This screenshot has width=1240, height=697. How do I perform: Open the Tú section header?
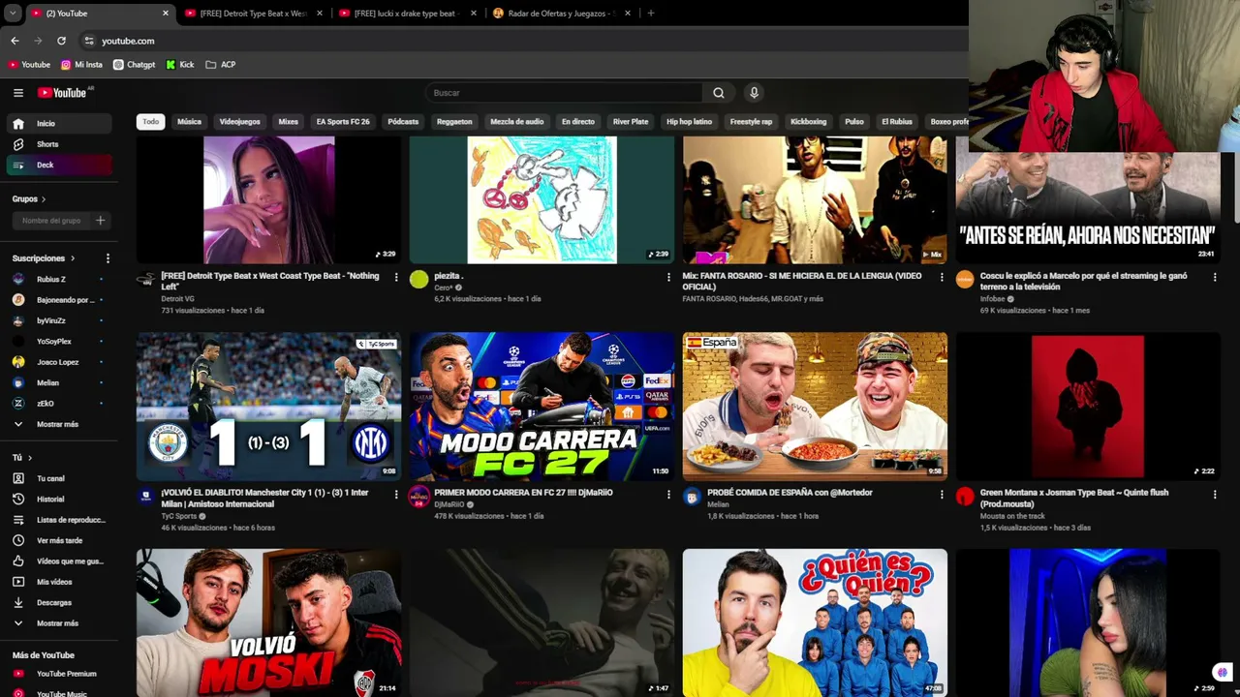(x=22, y=458)
